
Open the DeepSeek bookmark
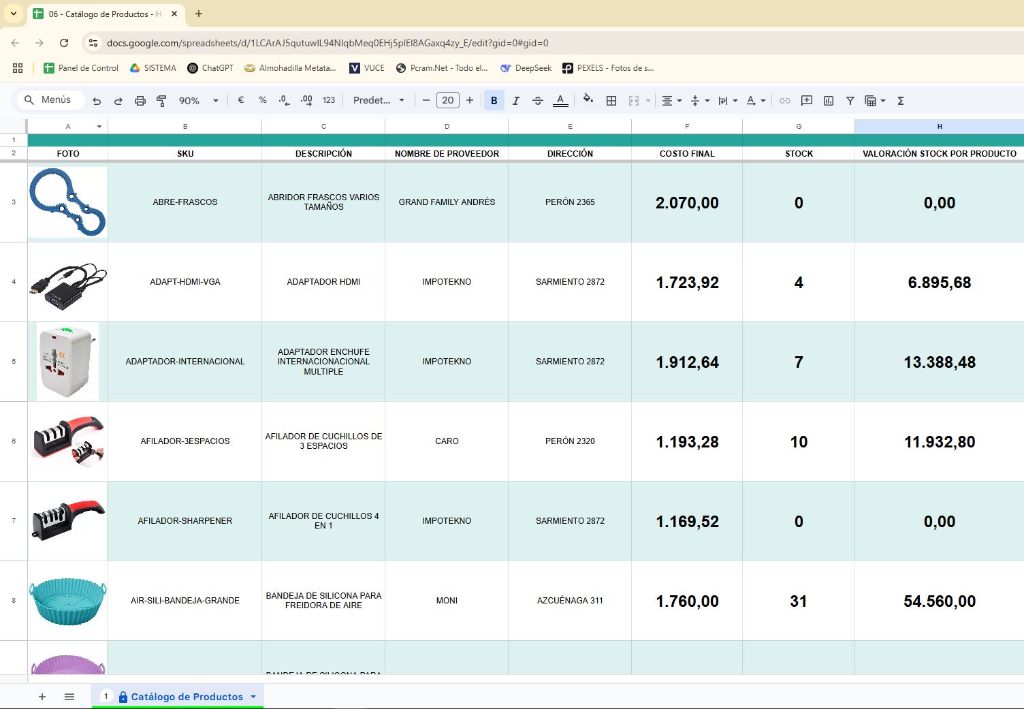click(x=526, y=68)
